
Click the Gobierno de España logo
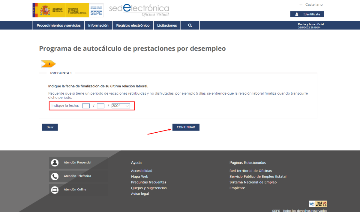click(49, 10)
